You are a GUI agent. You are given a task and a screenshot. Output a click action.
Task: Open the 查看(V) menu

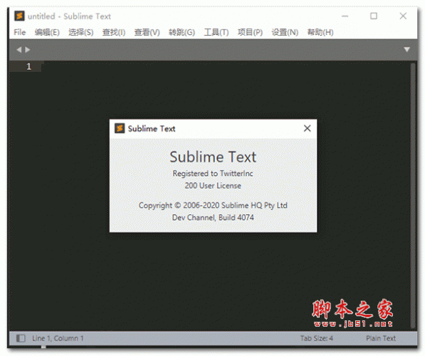[x=147, y=32]
